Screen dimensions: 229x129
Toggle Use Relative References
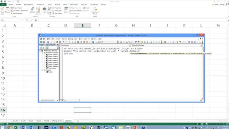click(19, 11)
